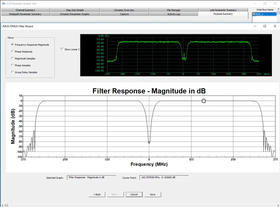
Task: Select the Frequency Response Magnitude view
Action: 12,45
